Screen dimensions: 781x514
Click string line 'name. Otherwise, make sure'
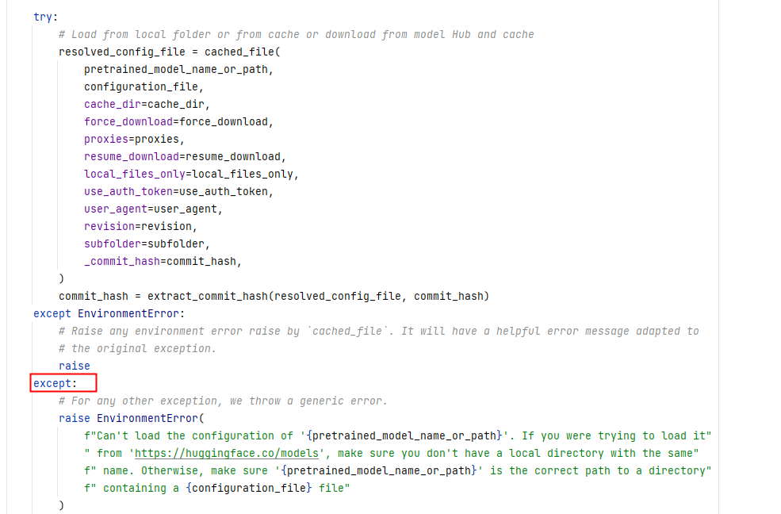click(x=398, y=470)
